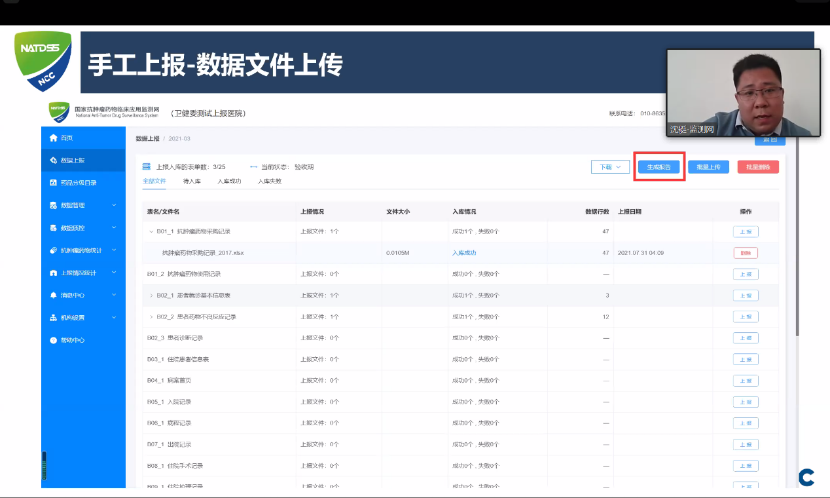Click the 消息中心 bell icon
The height and width of the screenshot is (498, 830).
(x=54, y=295)
